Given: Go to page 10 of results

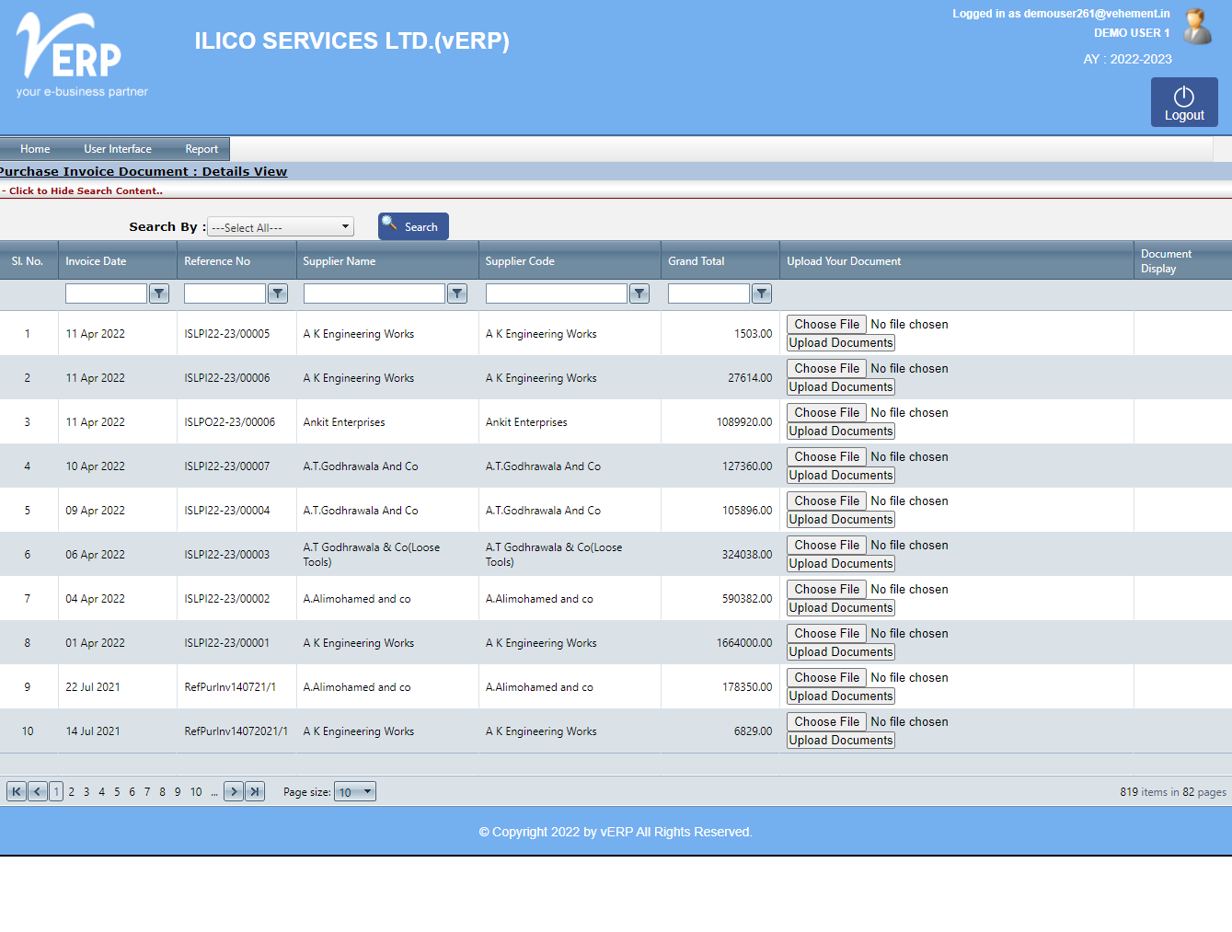Looking at the screenshot, I should 196,792.
